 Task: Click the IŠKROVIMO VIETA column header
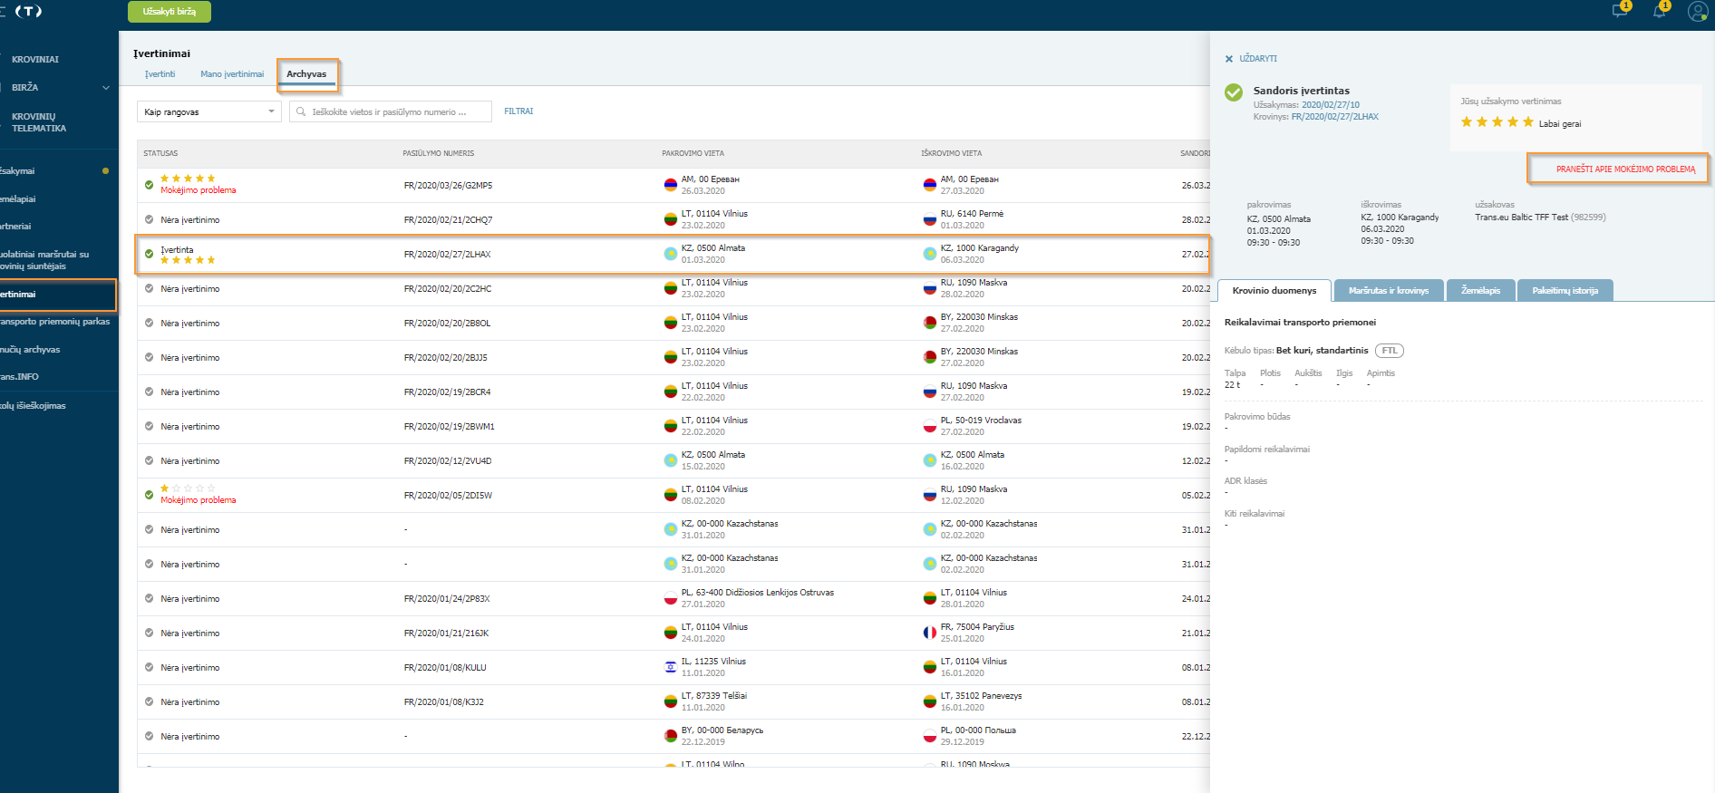coord(952,153)
